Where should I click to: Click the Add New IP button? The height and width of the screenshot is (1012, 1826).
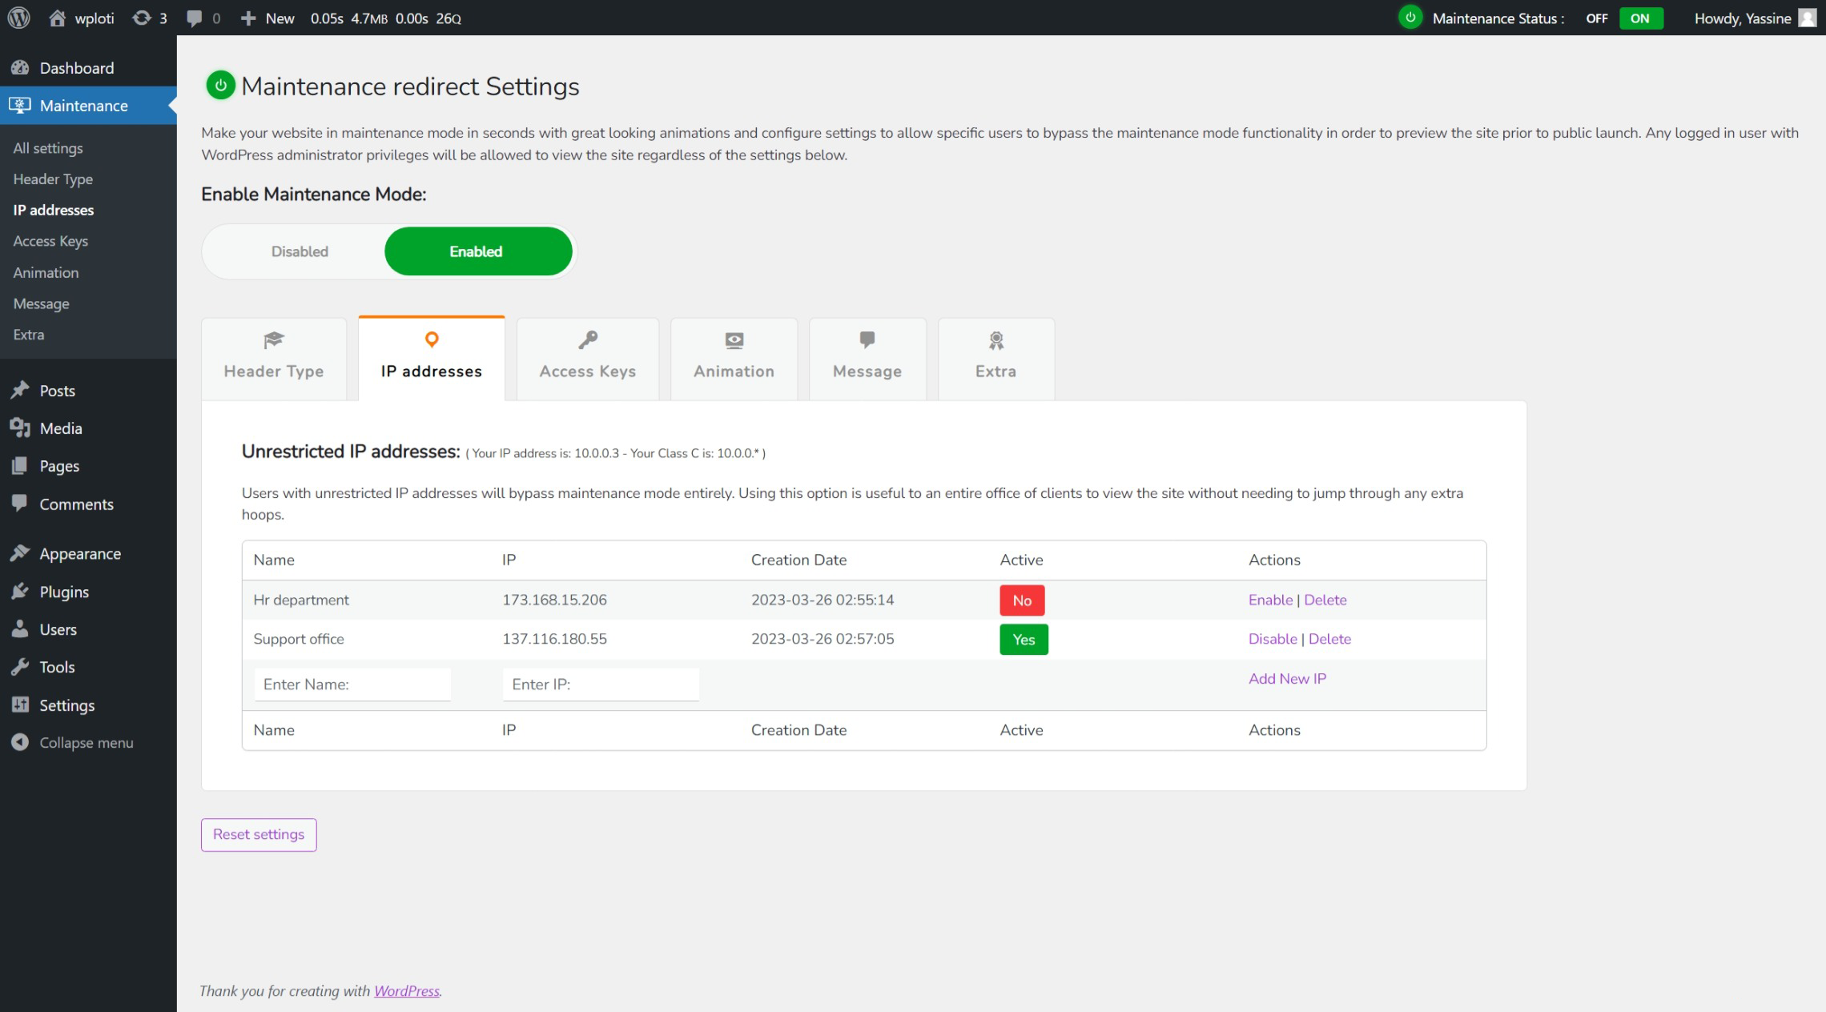[1288, 678]
